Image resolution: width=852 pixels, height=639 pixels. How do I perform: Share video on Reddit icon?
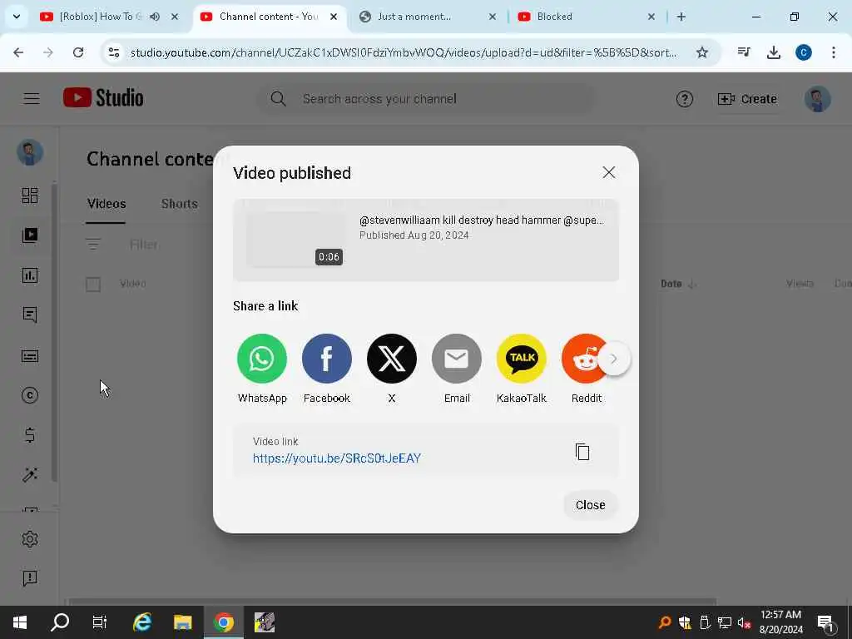[582, 359]
